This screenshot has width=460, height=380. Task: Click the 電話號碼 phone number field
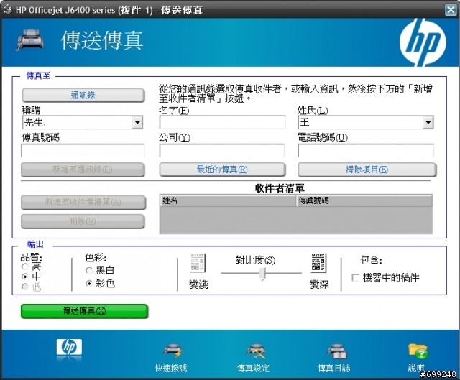(366, 150)
